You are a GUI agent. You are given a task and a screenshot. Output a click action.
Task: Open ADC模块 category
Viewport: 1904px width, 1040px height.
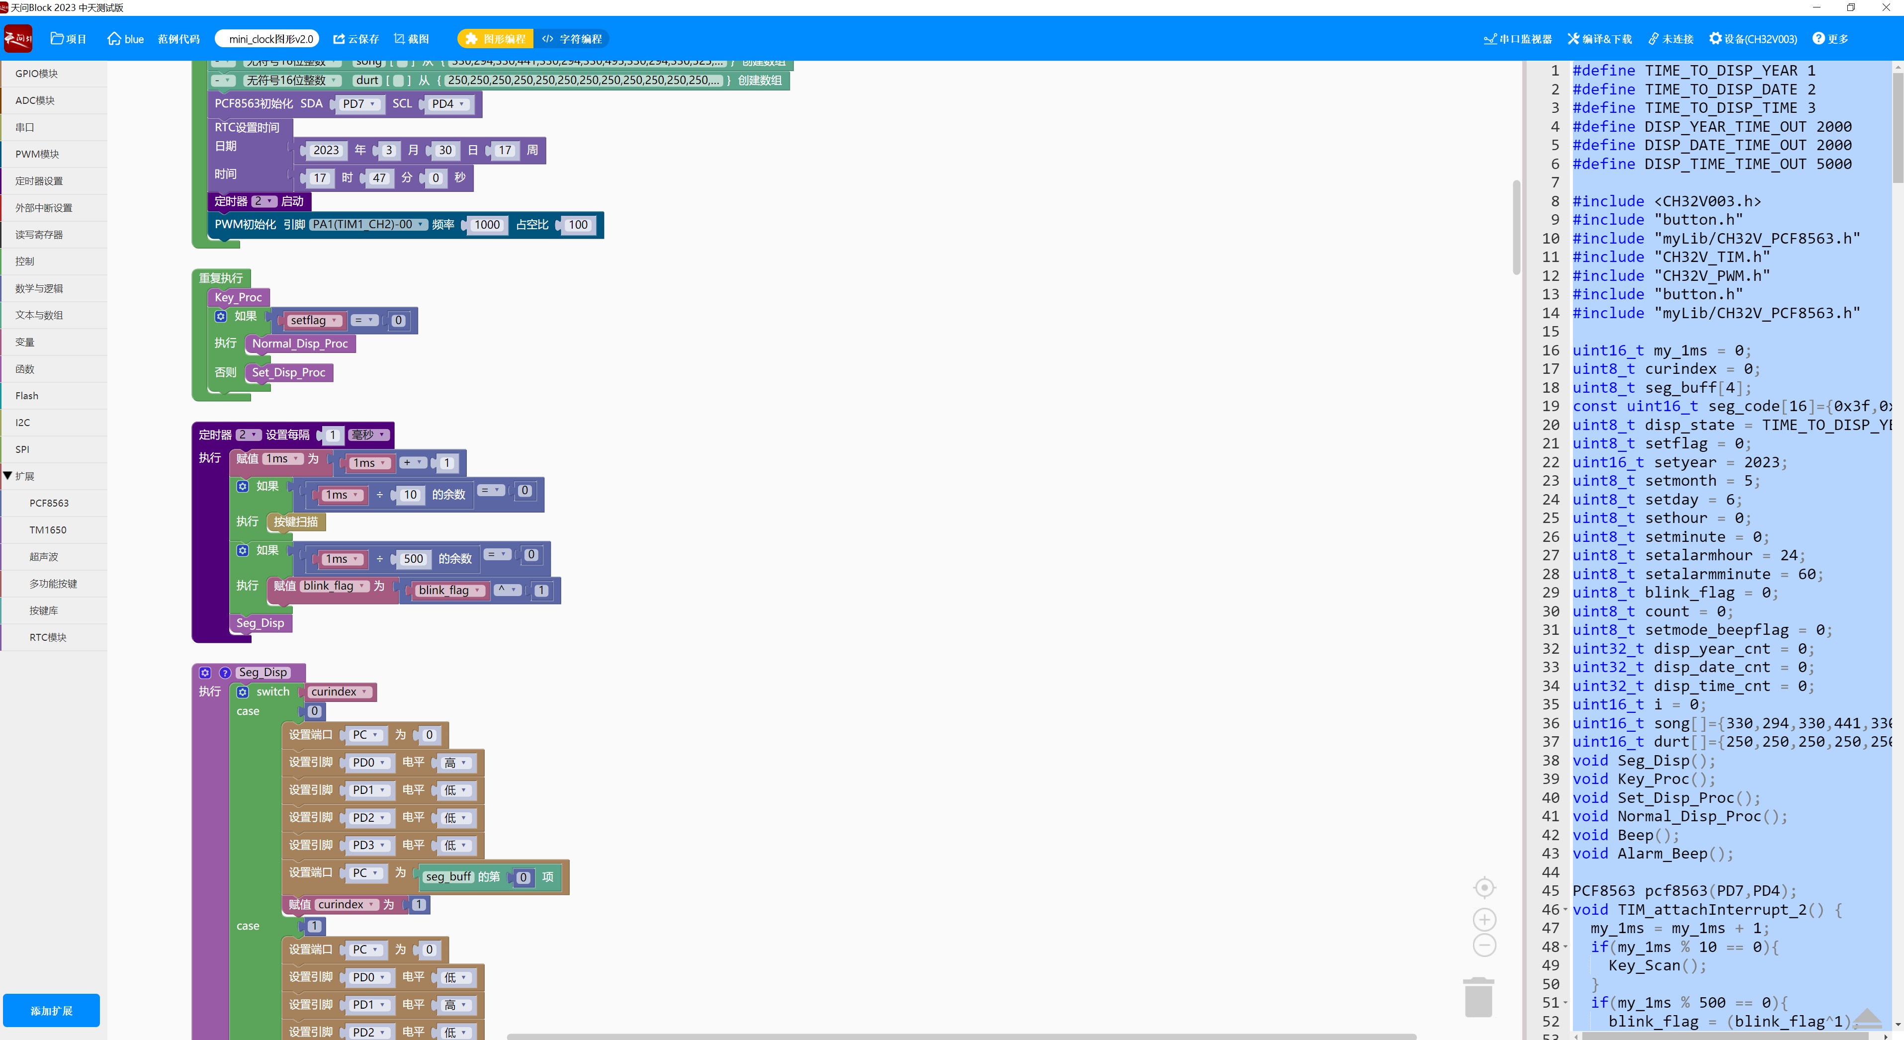[54, 100]
